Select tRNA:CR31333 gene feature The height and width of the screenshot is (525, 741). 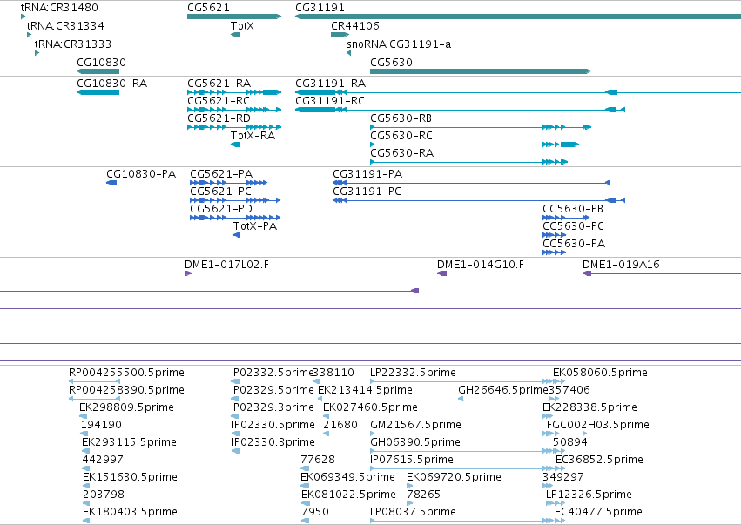37,53
